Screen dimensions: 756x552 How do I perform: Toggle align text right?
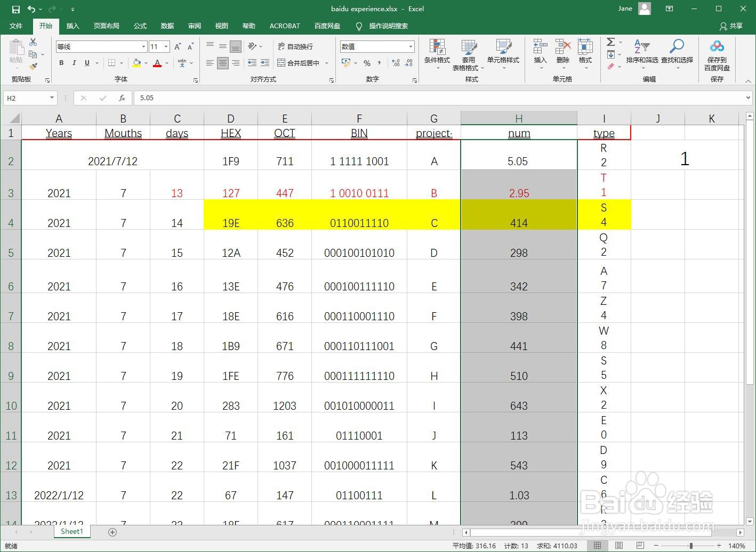tap(236, 63)
